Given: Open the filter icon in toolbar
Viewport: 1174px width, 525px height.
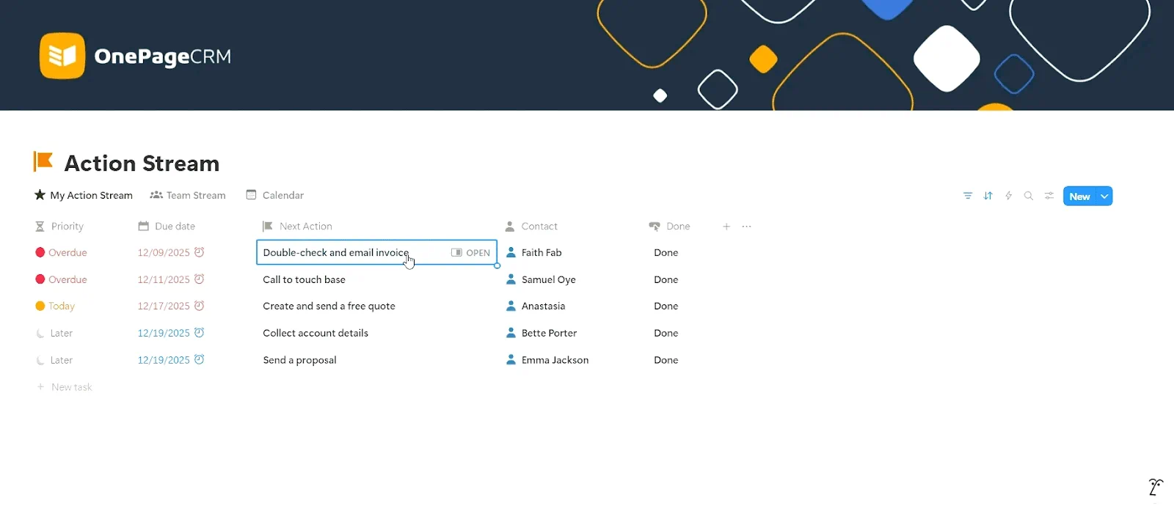Looking at the screenshot, I should 968,196.
